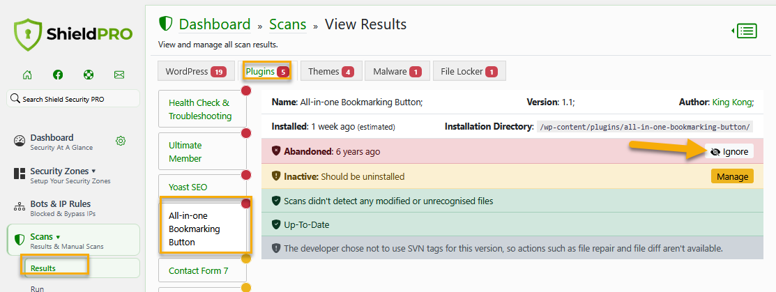Viewport: 776px width, 292px height.
Task: Click the ShieldPRO logo
Action: [73, 35]
